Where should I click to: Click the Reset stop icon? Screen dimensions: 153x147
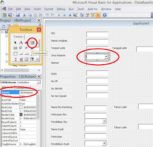[70, 15]
